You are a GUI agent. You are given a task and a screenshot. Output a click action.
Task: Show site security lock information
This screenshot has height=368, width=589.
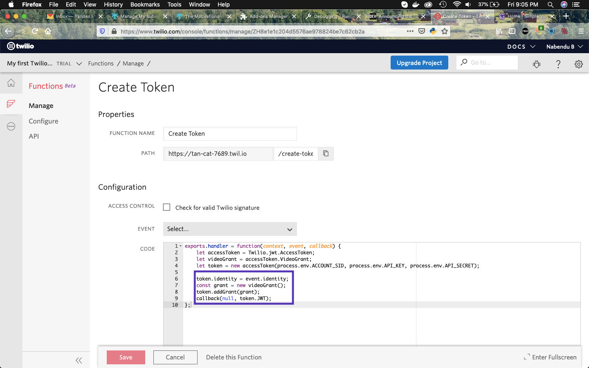pyautogui.click(x=114, y=31)
